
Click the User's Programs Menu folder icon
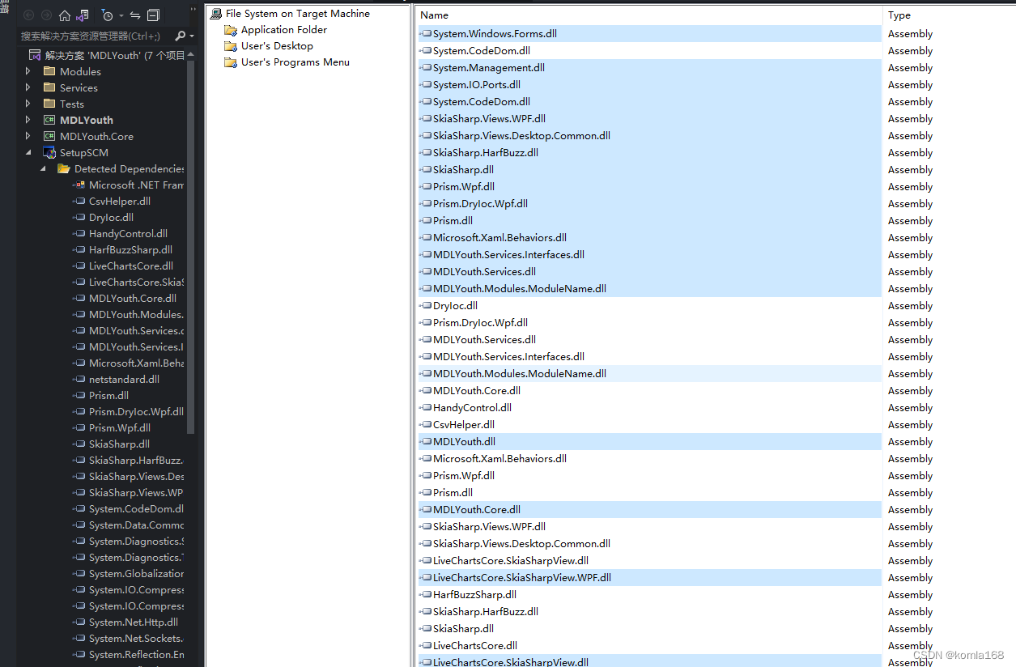pos(231,62)
